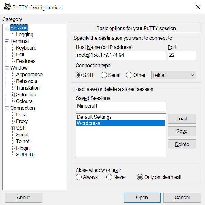Select SSH connection type radio button

79,75
